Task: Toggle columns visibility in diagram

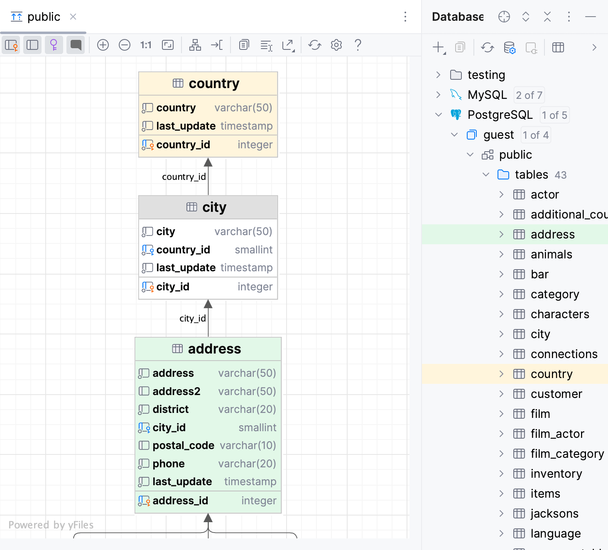Action: (32, 45)
